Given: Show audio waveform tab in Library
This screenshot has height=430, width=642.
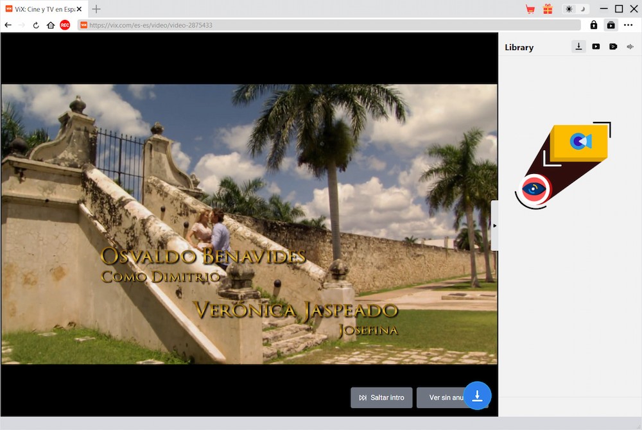Looking at the screenshot, I should point(630,47).
